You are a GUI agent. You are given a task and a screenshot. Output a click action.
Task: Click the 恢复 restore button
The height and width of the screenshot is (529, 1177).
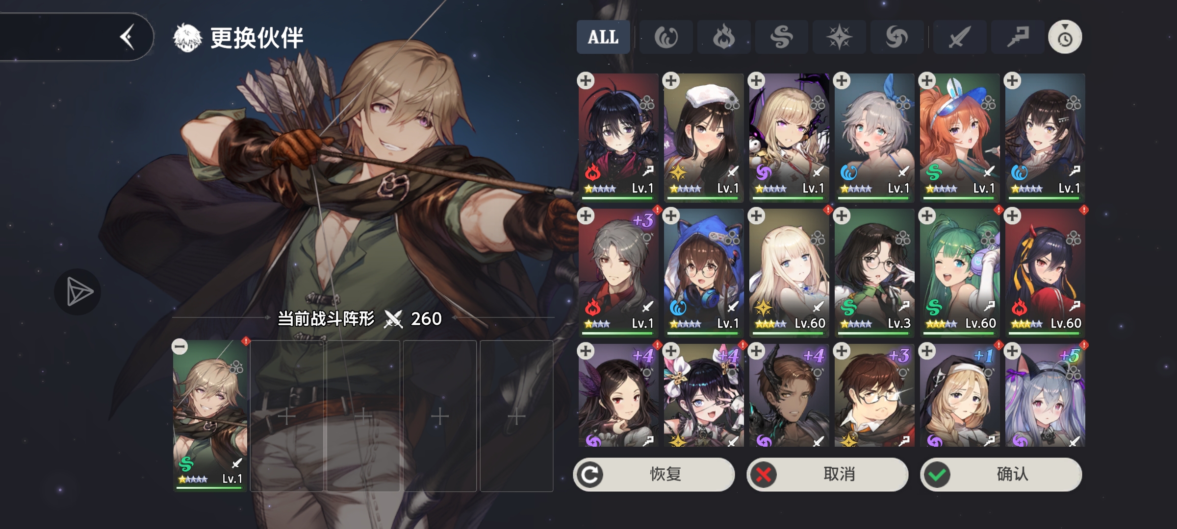click(654, 474)
